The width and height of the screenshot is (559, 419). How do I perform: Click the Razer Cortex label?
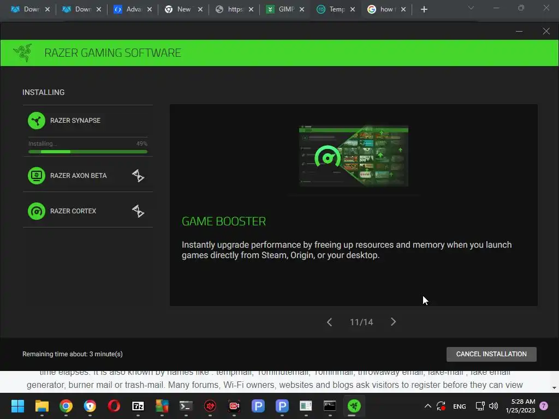[73, 211]
